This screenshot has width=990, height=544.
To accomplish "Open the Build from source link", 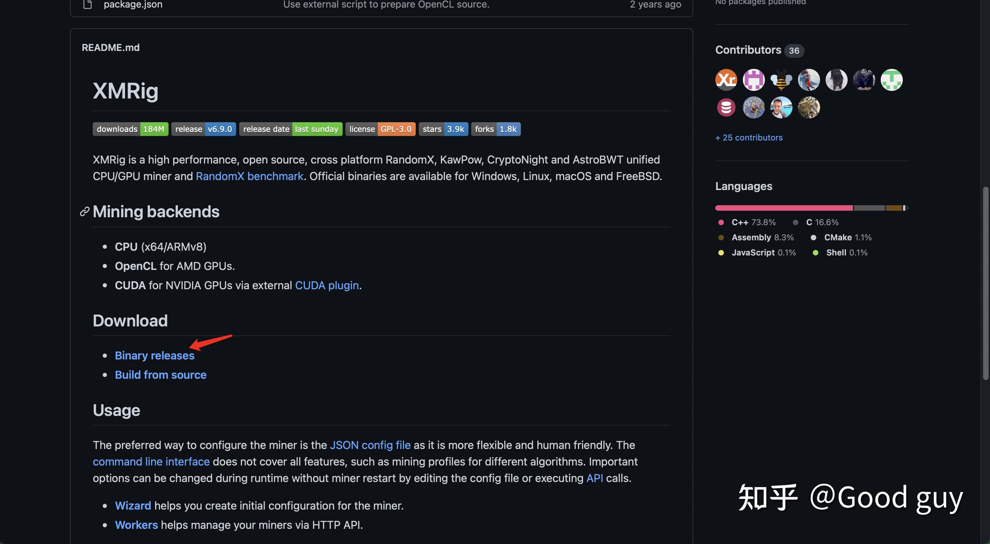I will click(161, 375).
